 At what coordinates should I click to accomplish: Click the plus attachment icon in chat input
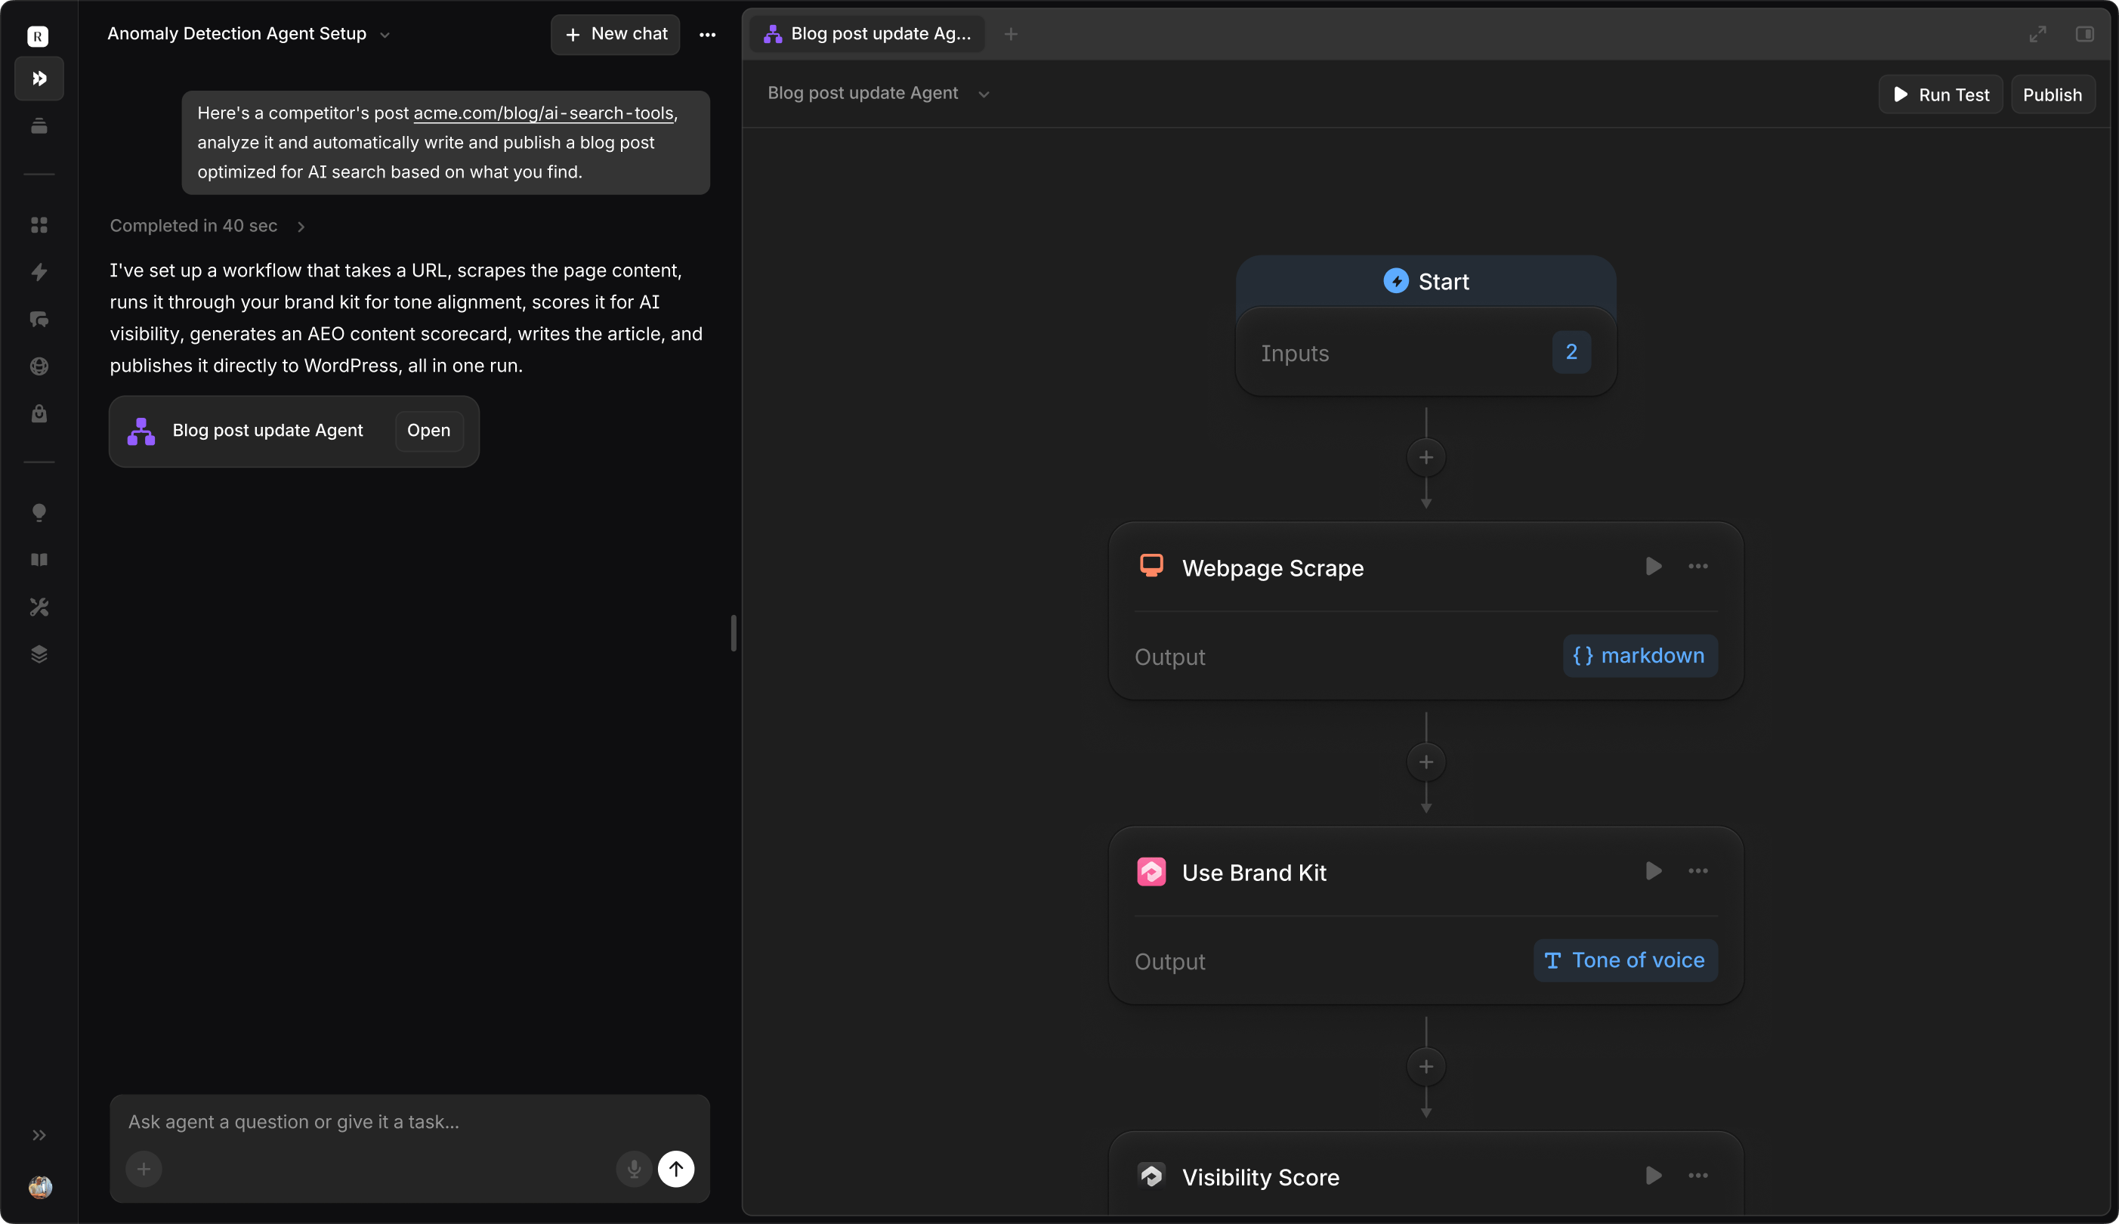click(x=144, y=1169)
